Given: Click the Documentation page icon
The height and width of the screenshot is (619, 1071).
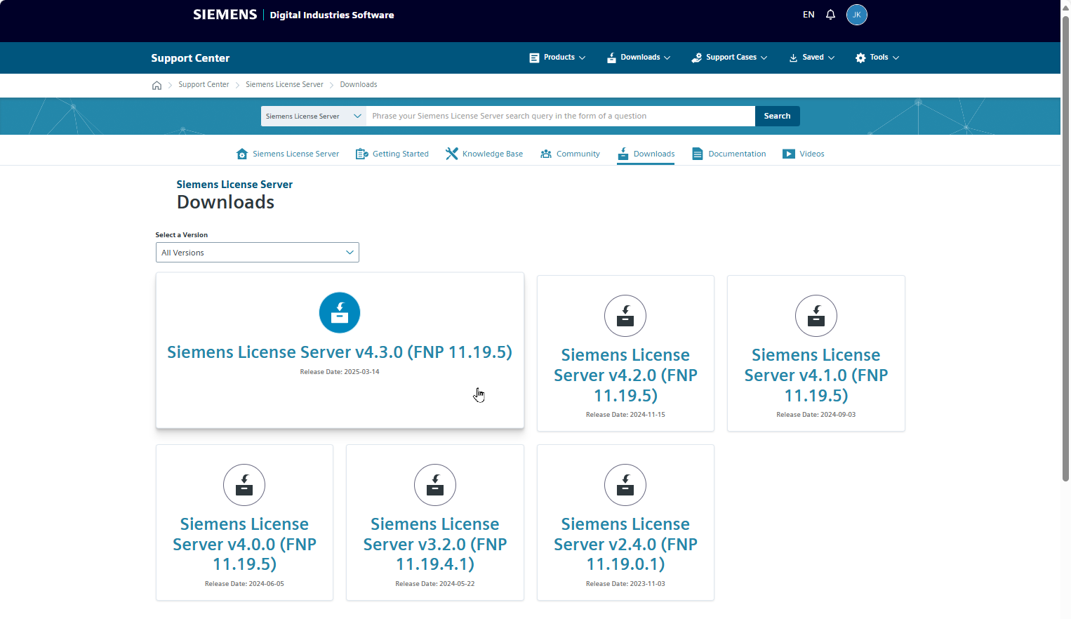Looking at the screenshot, I should (x=698, y=154).
